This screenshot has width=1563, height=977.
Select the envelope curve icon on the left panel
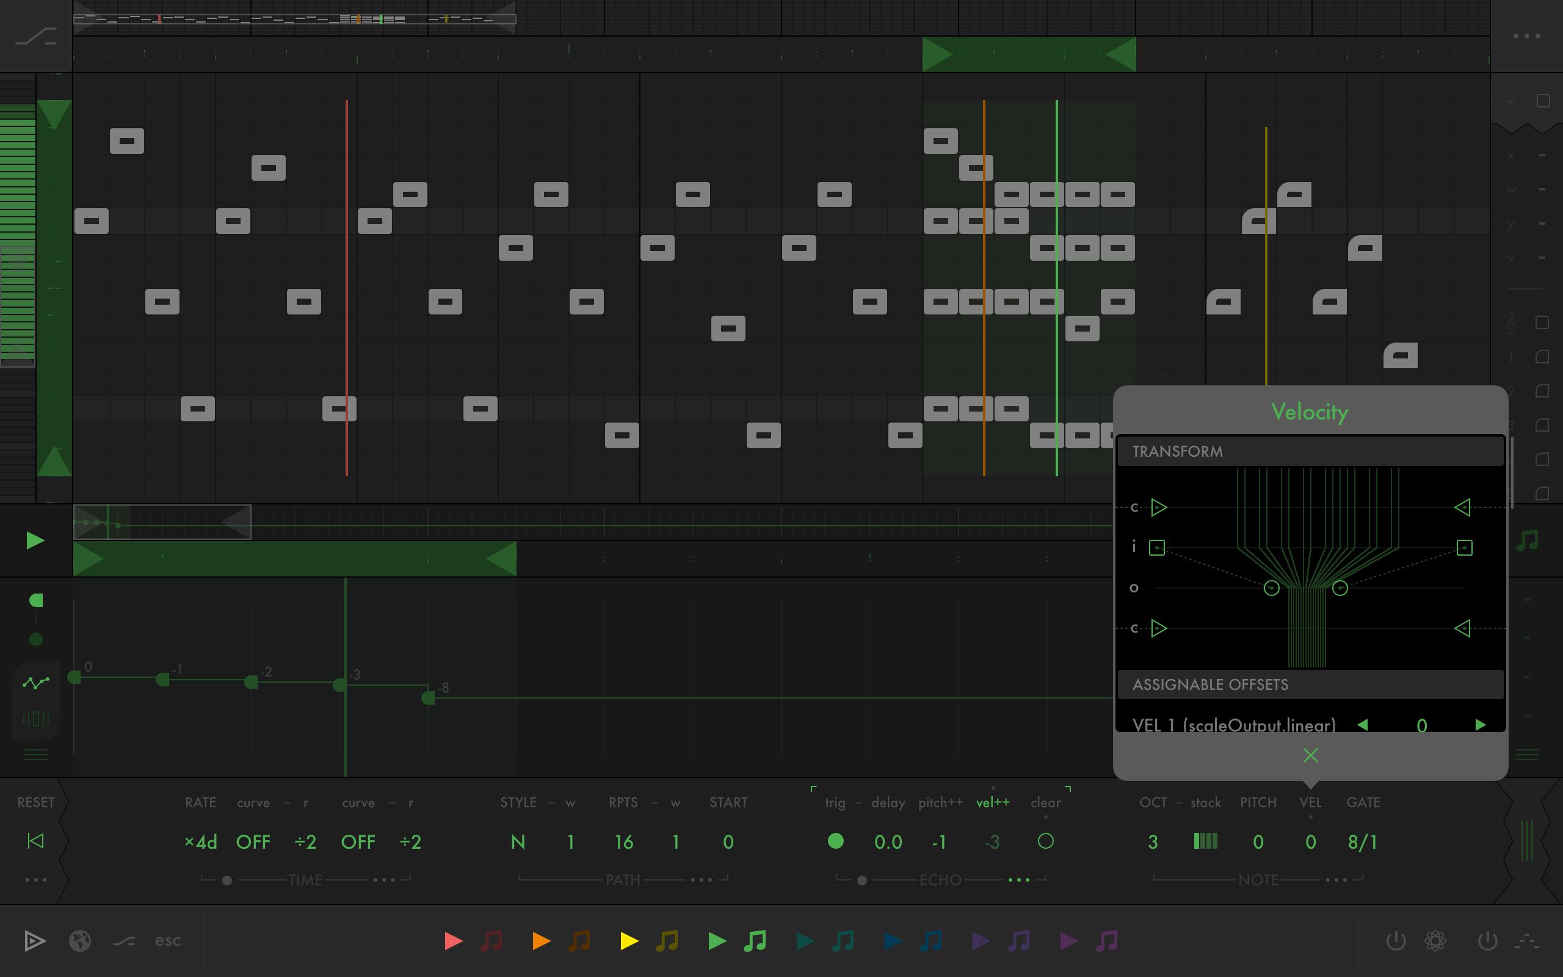click(x=35, y=682)
